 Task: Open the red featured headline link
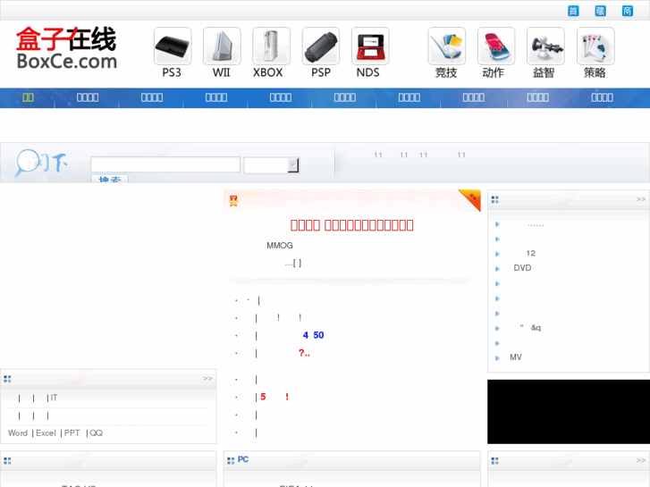click(x=352, y=225)
